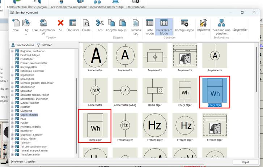263x167 pixels.
Task: Click the Kapat button
Action: (245, 162)
